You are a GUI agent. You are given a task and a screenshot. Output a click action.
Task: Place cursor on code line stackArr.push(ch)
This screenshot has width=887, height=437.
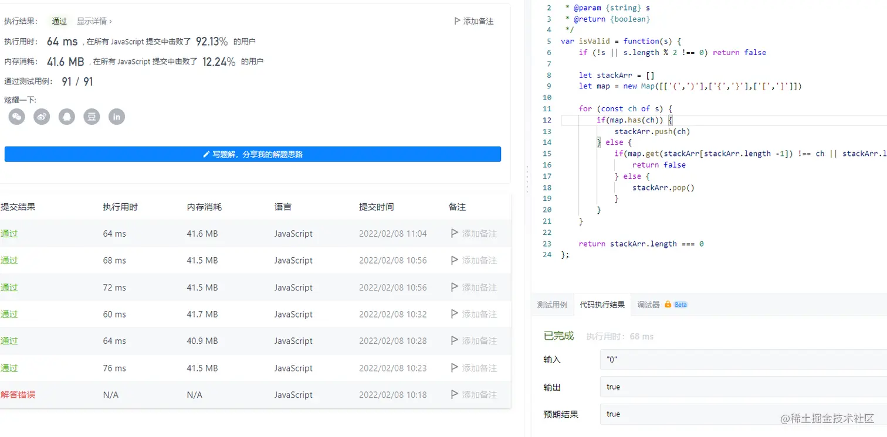652,131
